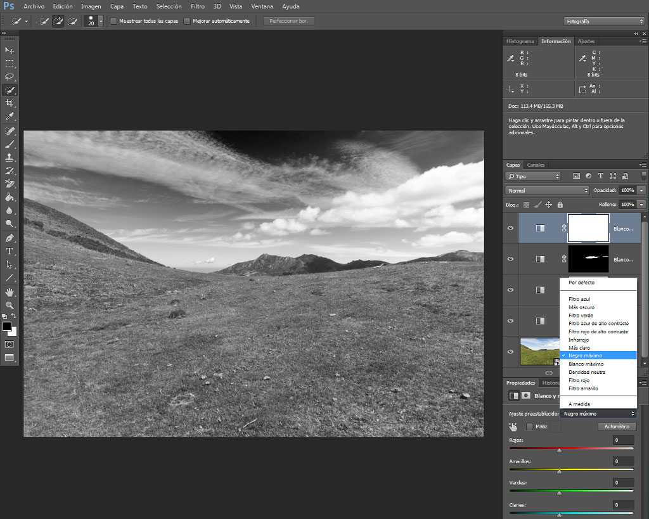This screenshot has width=649, height=519.
Task: Open the Opacidad slider arrow
Action: click(641, 190)
